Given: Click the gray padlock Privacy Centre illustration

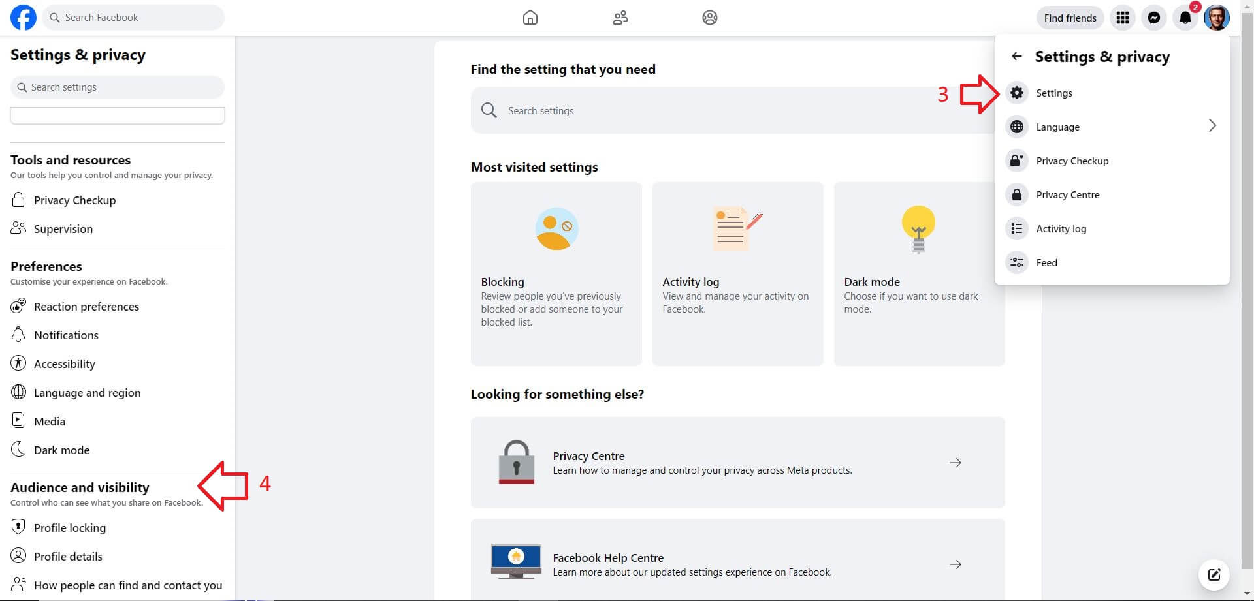Looking at the screenshot, I should pos(517,461).
